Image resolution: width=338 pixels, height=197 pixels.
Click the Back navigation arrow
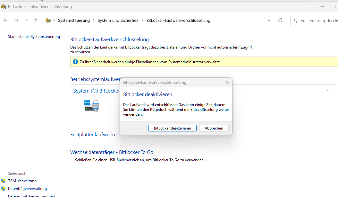click(5, 20)
